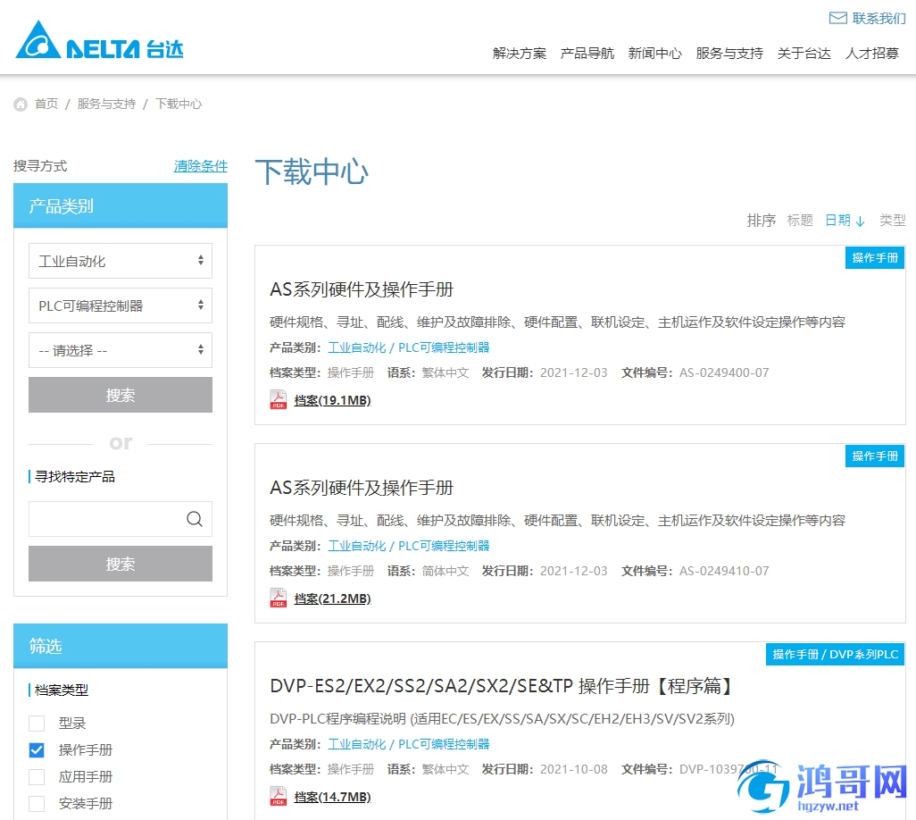Open the AS系列硬件及操作手册 title numbered AS-0249410-07
The height and width of the screenshot is (820, 916).
[x=362, y=488]
